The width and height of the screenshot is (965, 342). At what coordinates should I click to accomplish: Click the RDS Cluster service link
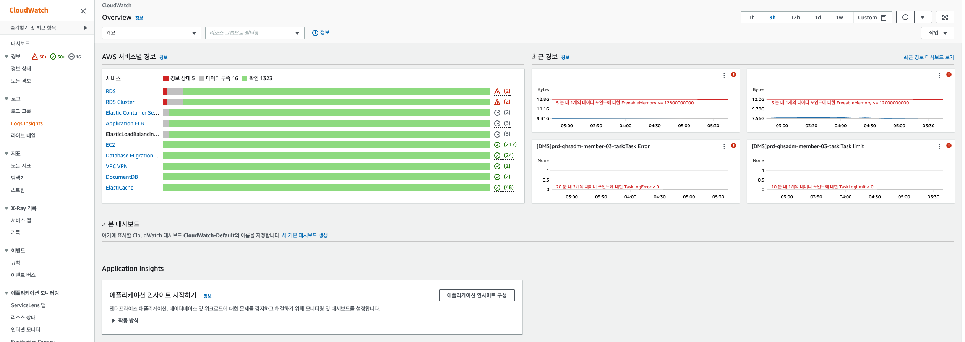120,102
